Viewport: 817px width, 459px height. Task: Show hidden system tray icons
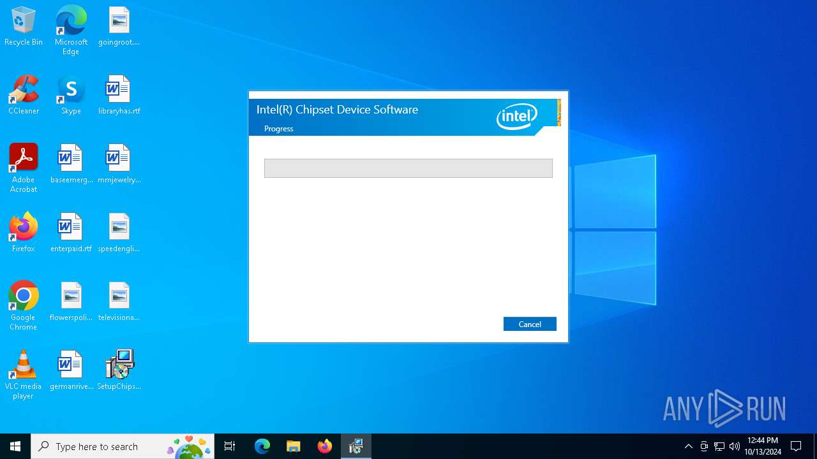click(x=688, y=446)
